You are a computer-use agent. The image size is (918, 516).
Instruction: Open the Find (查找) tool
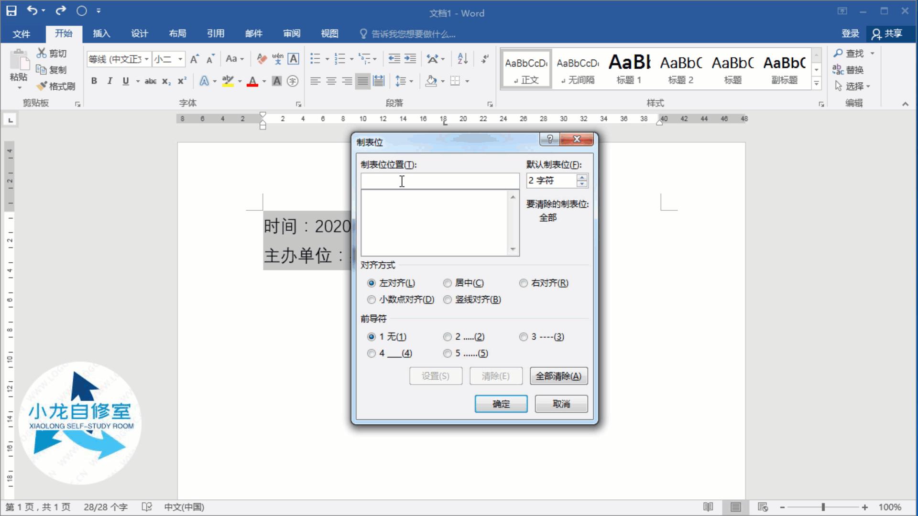pyautogui.click(x=852, y=53)
